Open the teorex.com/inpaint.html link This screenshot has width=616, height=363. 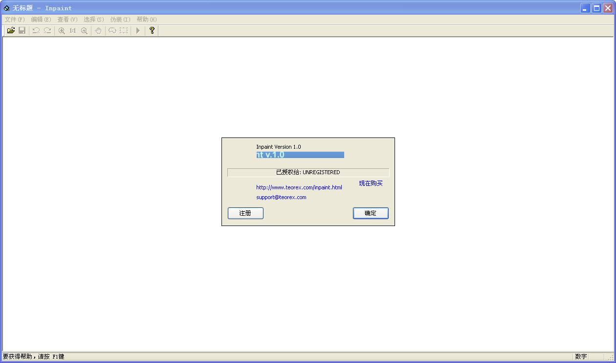tap(299, 187)
